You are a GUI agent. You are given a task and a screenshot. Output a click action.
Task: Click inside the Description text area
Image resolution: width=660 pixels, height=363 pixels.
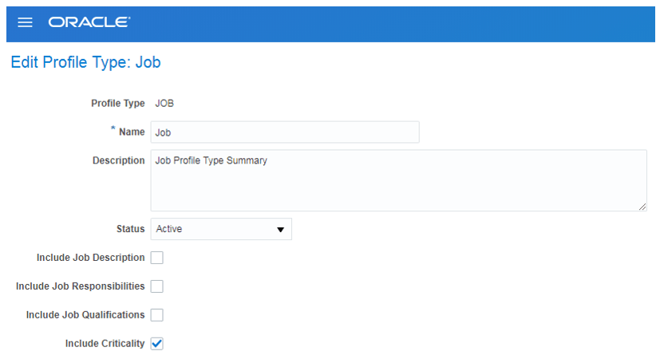click(x=398, y=180)
